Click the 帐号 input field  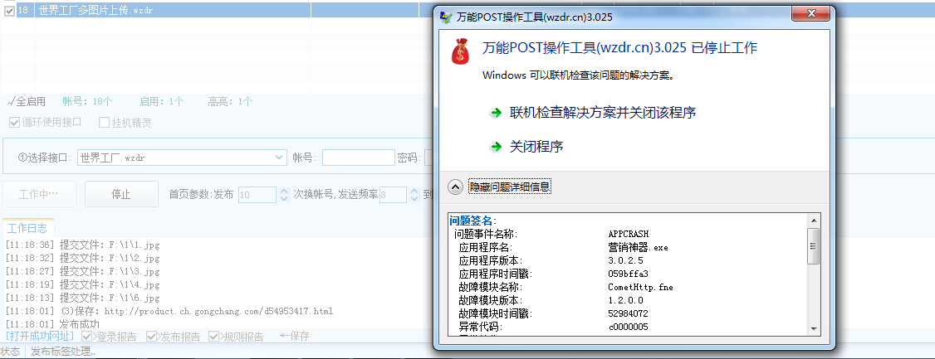[358, 158]
